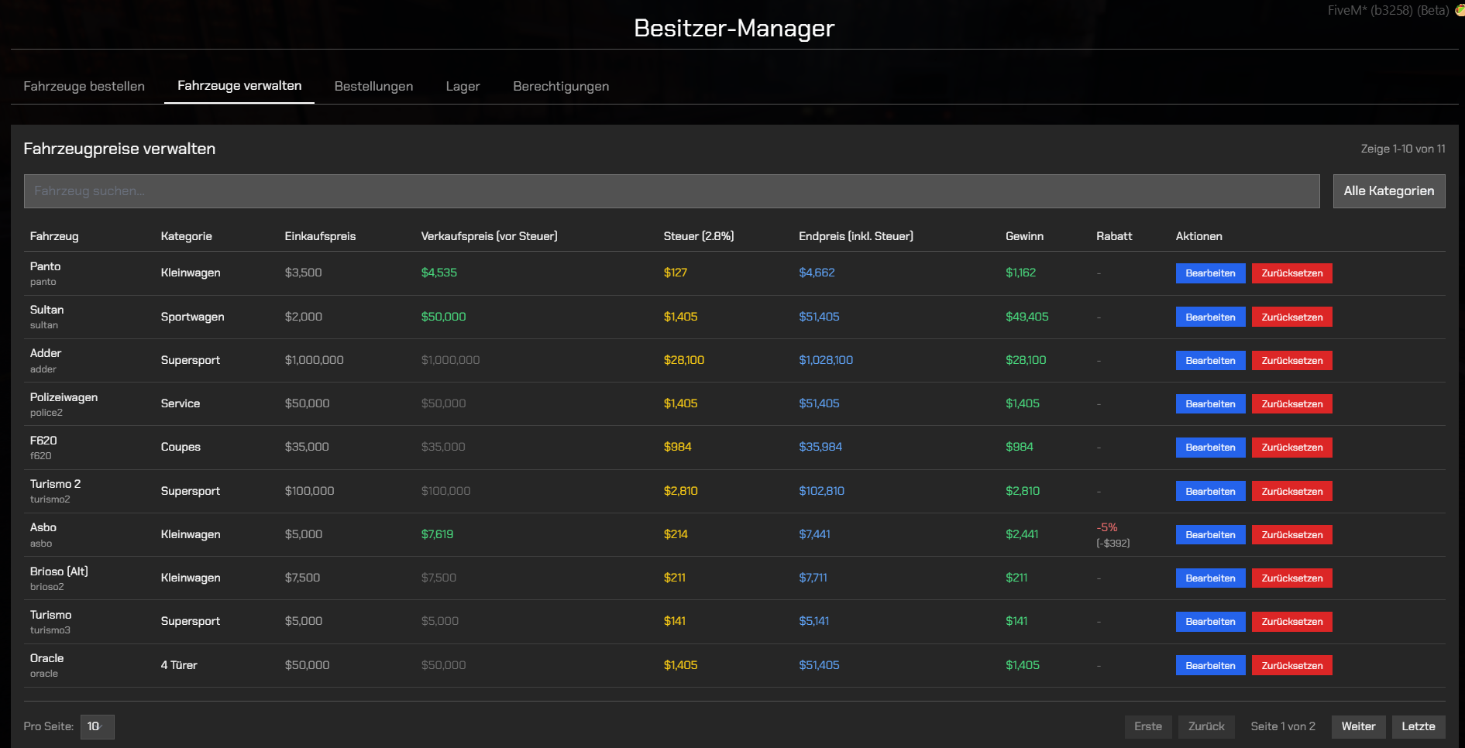Screen dimensions: 1465x748
Task: Select the Fahrzeuge verwalten tab
Action: 239,86
